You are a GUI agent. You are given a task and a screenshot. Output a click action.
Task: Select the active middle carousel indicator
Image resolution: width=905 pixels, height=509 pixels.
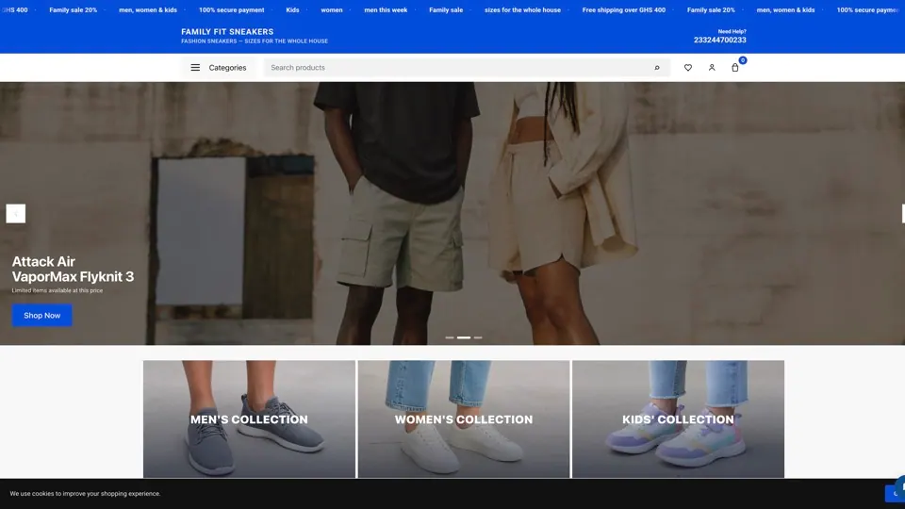pos(464,337)
